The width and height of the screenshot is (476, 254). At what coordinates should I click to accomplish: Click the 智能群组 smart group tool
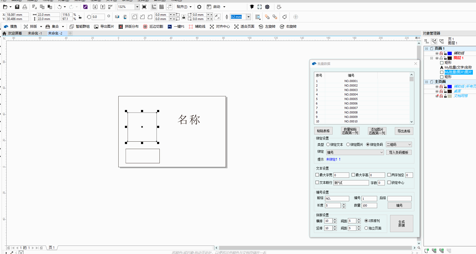coord(80,27)
